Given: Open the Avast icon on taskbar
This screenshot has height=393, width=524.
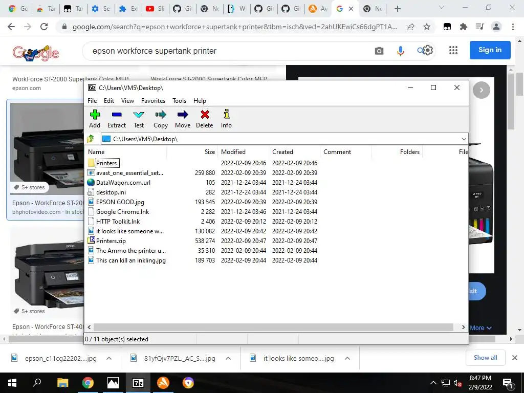Looking at the screenshot, I should pos(163,383).
